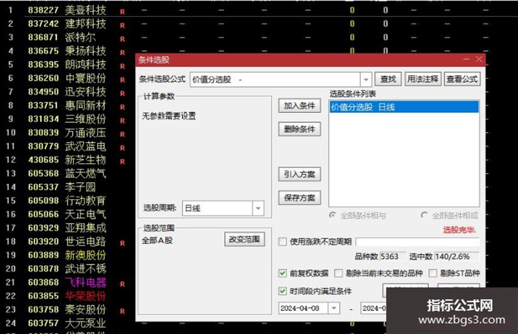The height and width of the screenshot is (334, 518).
Task: Select stock 605098 行动教育
Action: 67,201
